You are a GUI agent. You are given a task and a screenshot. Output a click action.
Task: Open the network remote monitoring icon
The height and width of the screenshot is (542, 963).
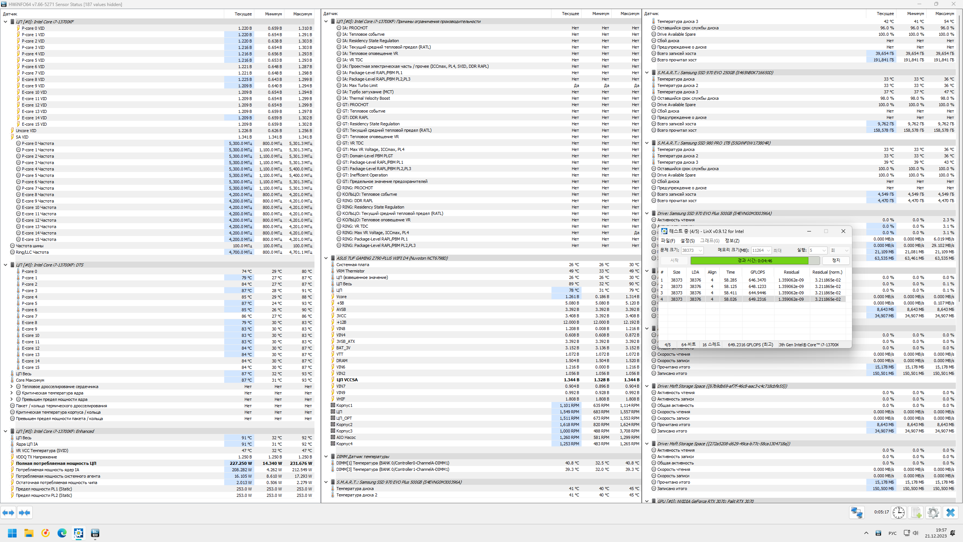point(857,513)
